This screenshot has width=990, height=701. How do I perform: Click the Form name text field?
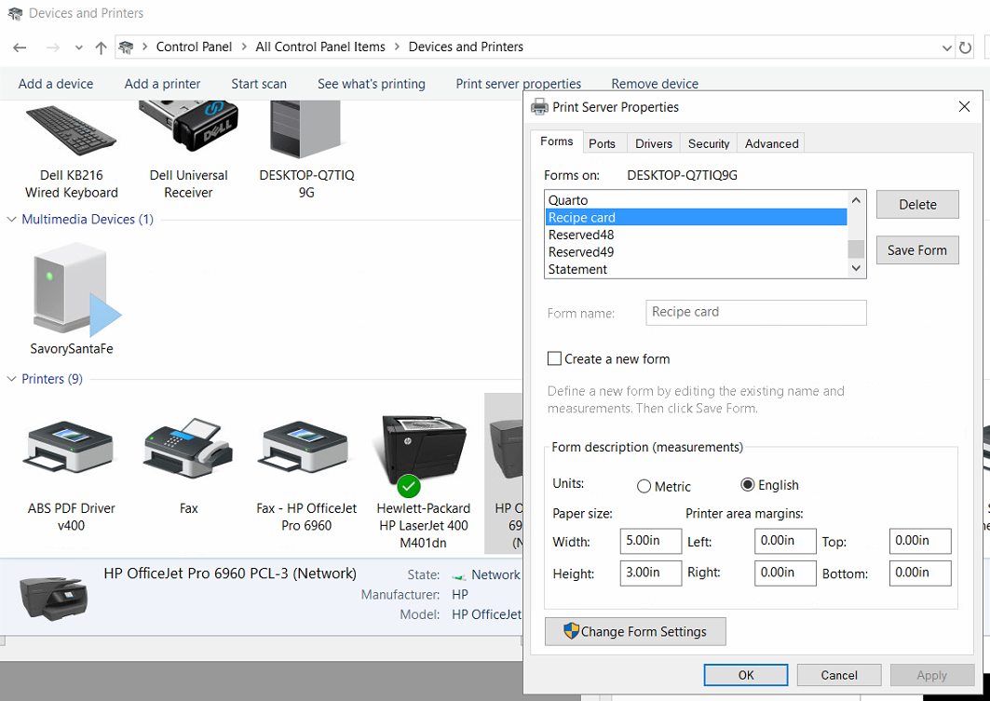(755, 312)
